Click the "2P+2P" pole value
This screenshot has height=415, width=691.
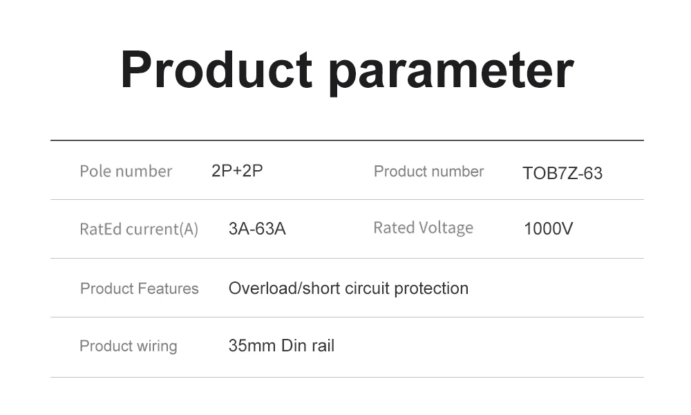tap(237, 171)
